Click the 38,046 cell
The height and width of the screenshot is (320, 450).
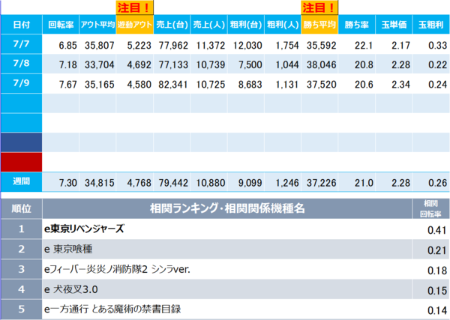319,64
